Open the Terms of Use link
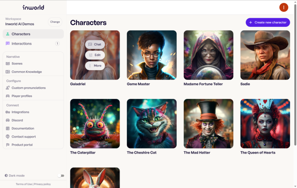The image size is (297, 188). 24,184
